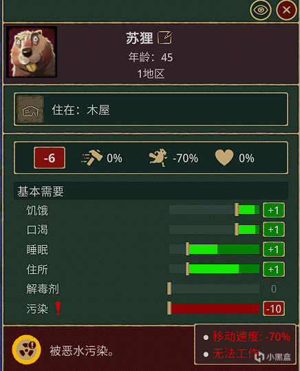Screen dimensions: 300x371
Task: Click the running beaver movement speed icon
Action: (158, 158)
